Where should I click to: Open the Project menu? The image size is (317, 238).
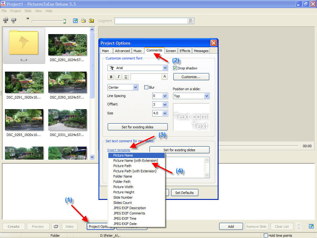pos(15,11)
